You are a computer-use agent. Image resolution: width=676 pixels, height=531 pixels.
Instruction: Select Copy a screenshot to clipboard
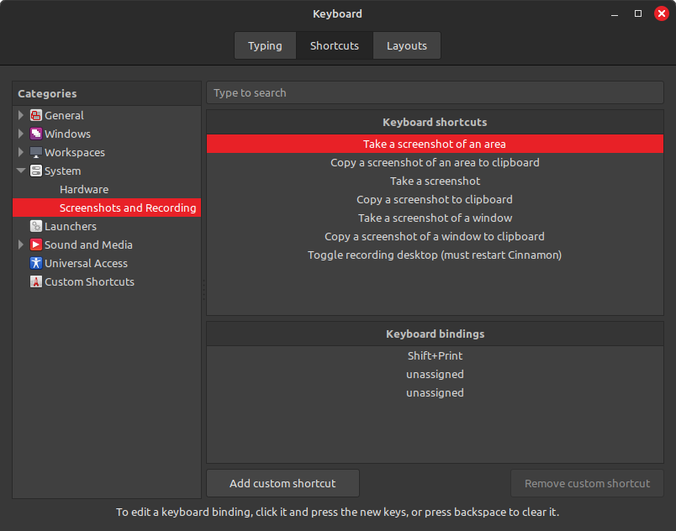435,200
